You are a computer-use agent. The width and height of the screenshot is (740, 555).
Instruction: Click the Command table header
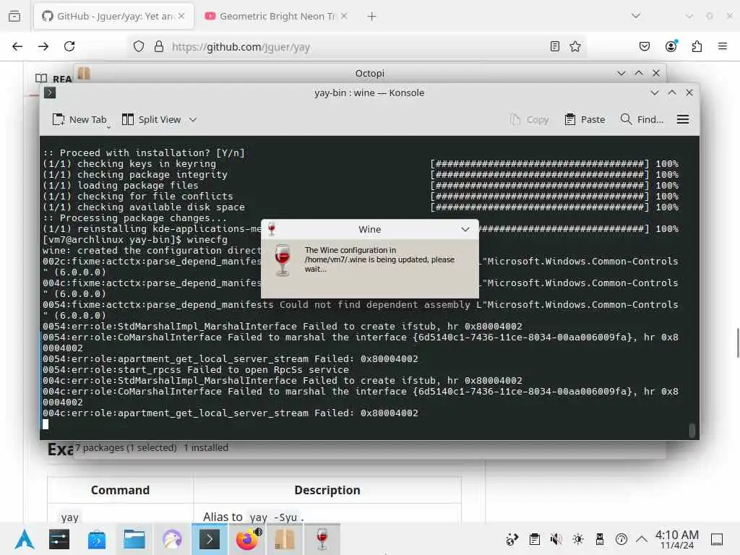point(121,490)
